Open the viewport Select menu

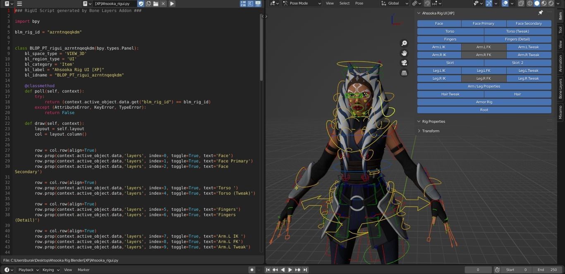[x=345, y=3]
